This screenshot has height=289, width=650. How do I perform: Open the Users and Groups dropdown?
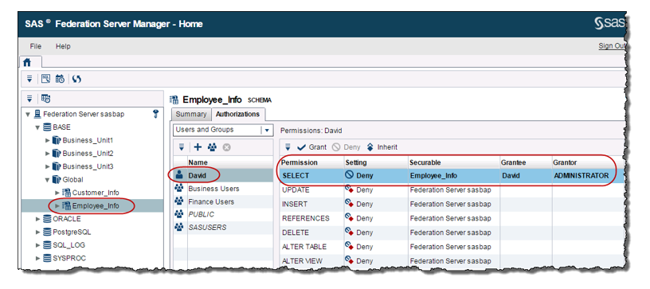coord(267,130)
